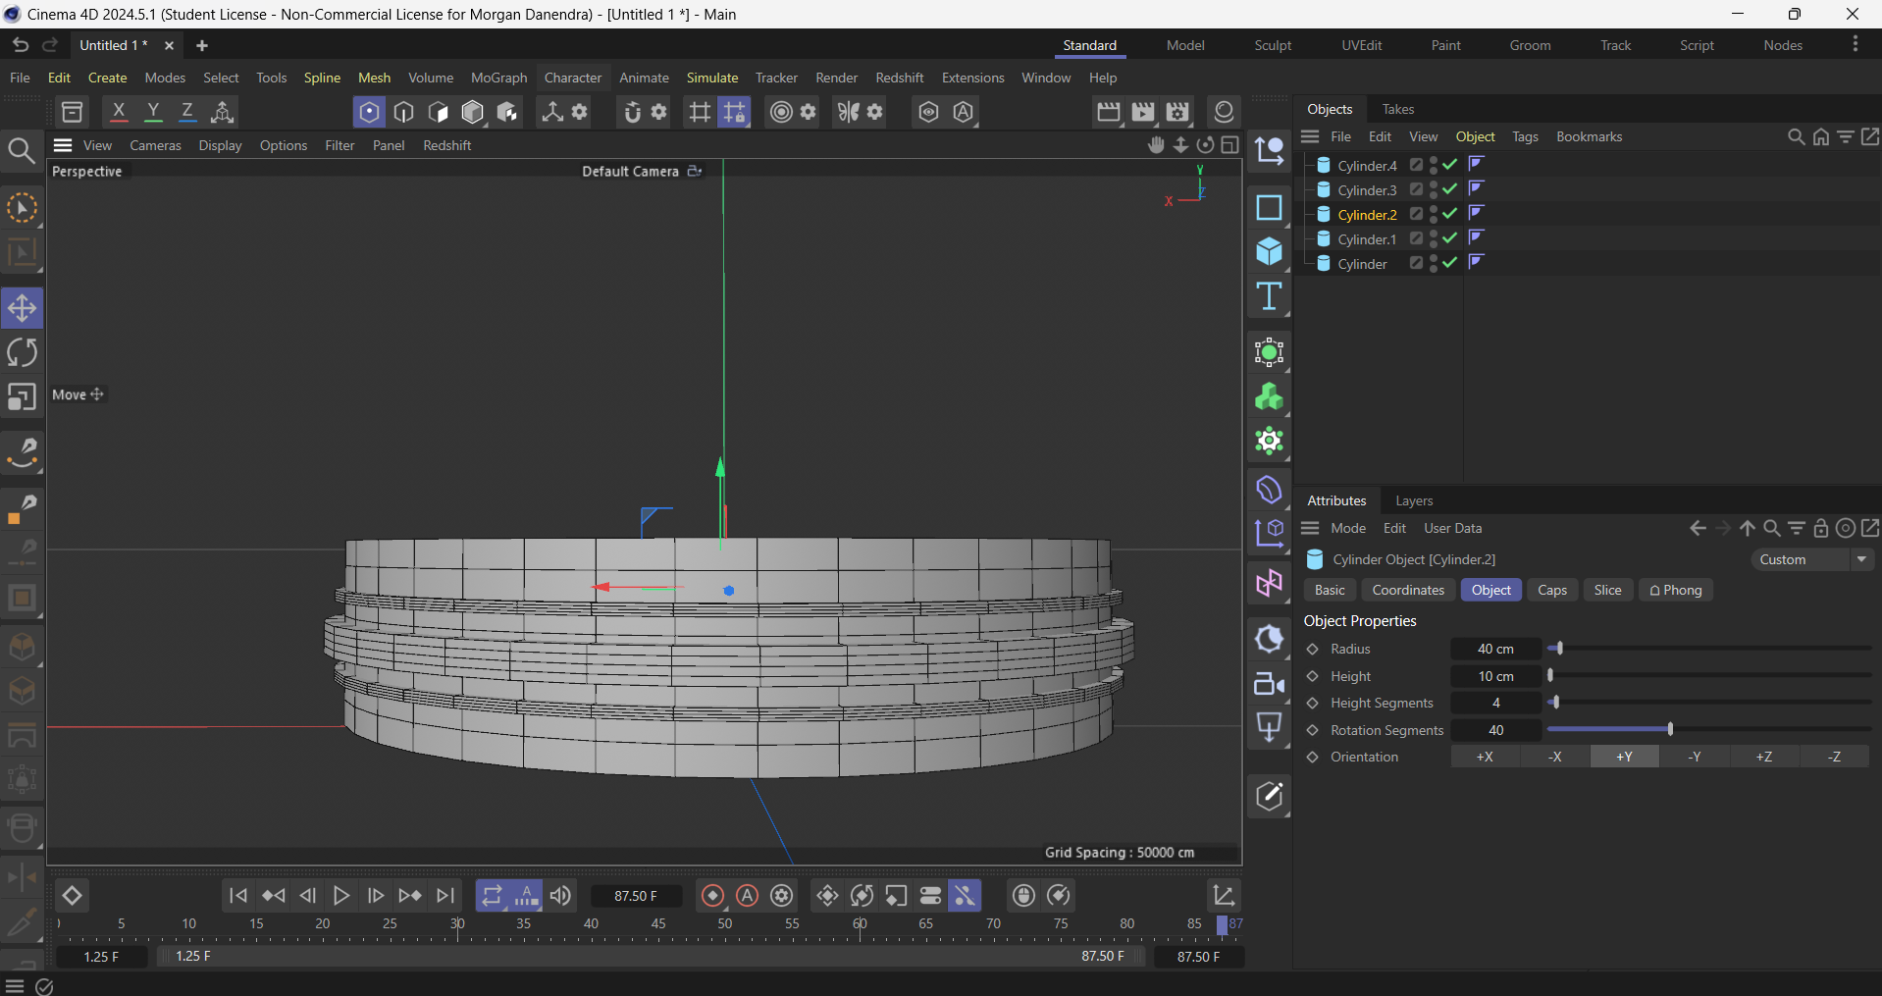The width and height of the screenshot is (1882, 996).
Task: Click the Record Active Objects button
Action: (x=713, y=895)
